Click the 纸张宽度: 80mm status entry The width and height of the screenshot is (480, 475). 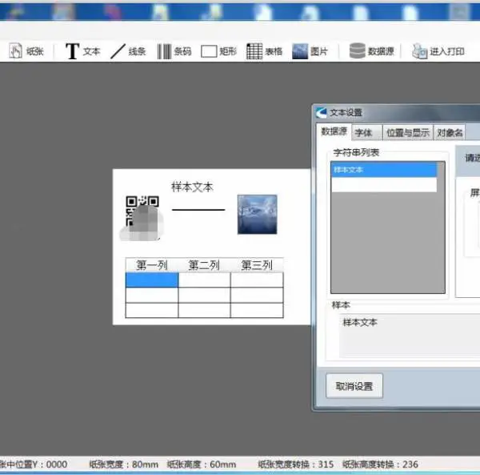click(x=124, y=465)
